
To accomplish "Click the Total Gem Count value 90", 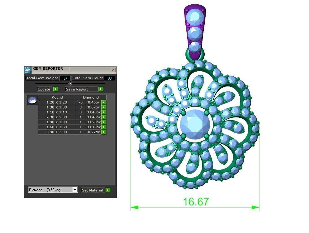I will pyautogui.click(x=110, y=78).
